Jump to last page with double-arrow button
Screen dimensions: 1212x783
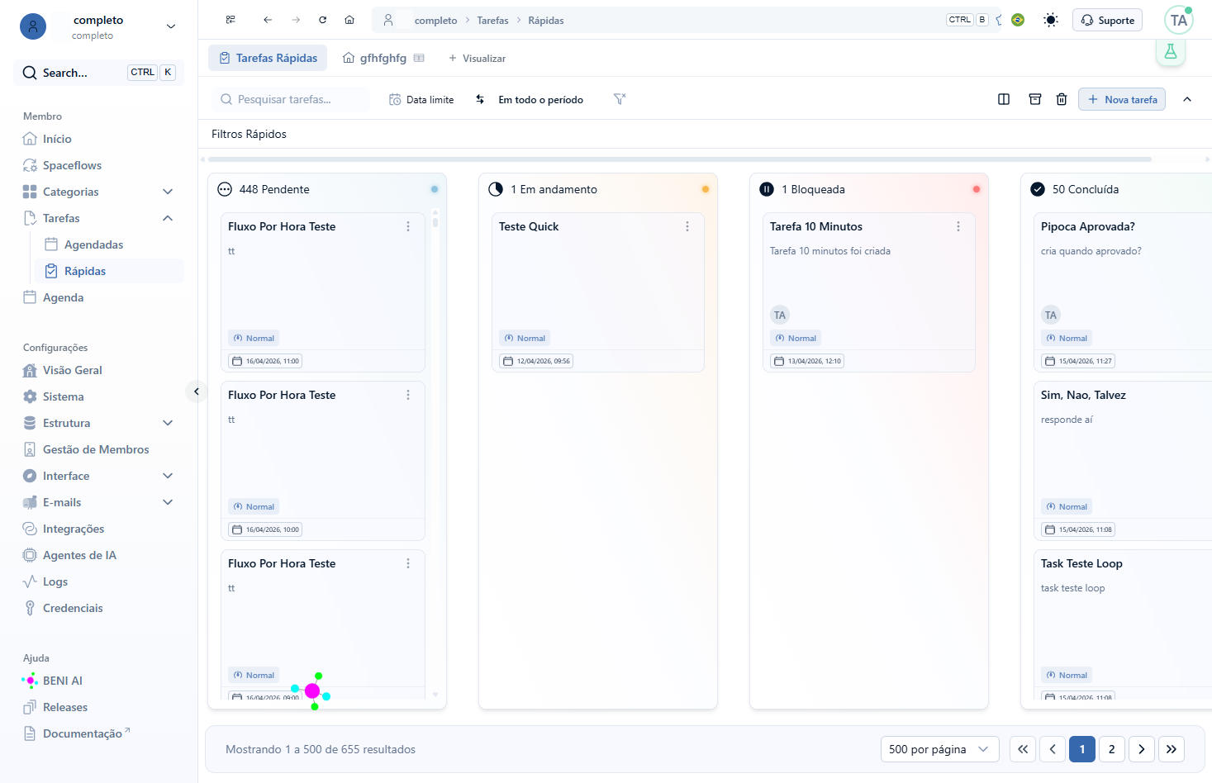pos(1171,749)
